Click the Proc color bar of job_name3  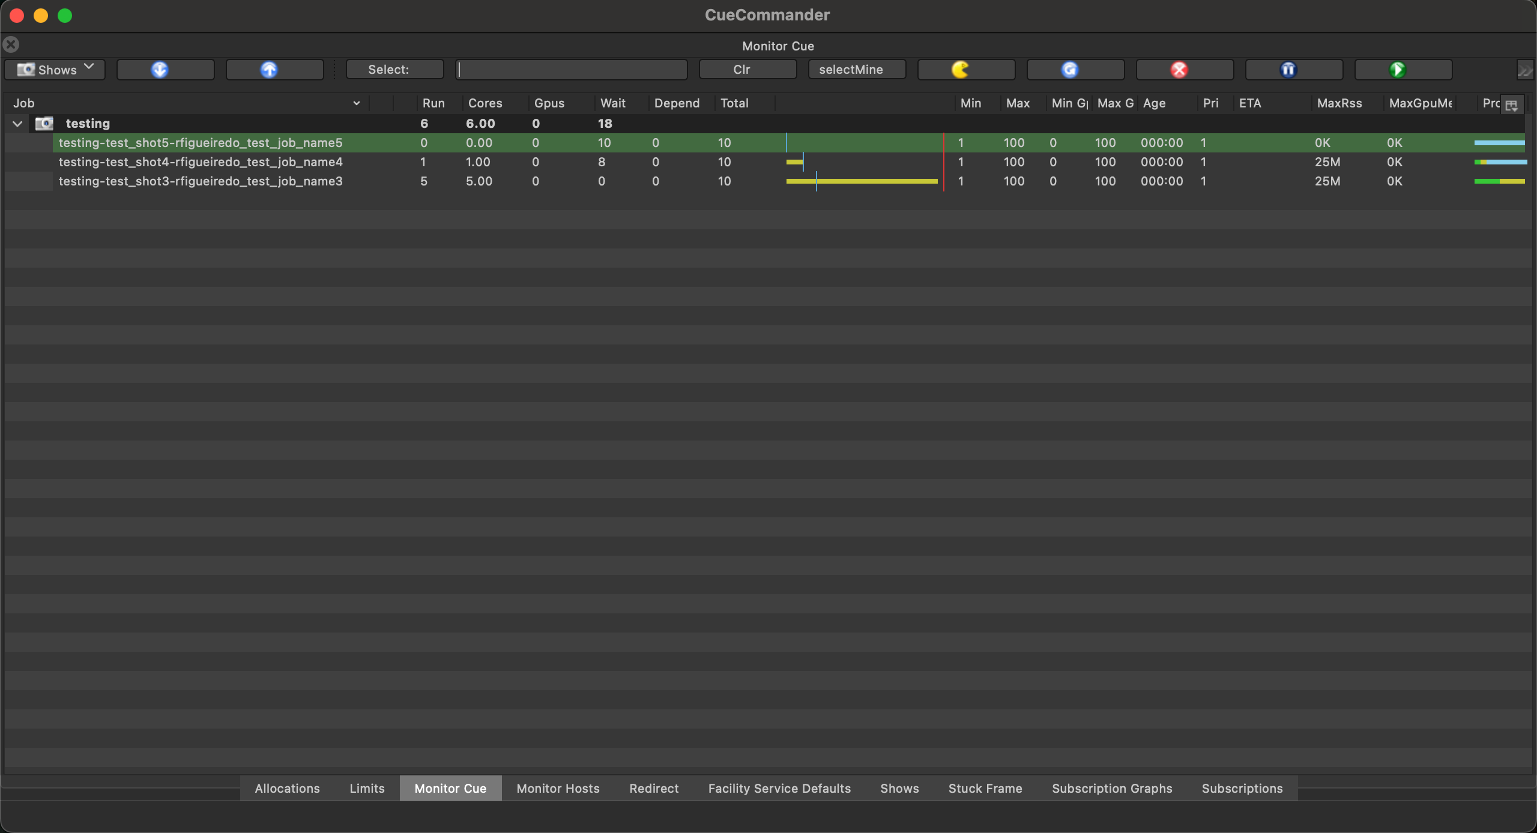point(1499,181)
